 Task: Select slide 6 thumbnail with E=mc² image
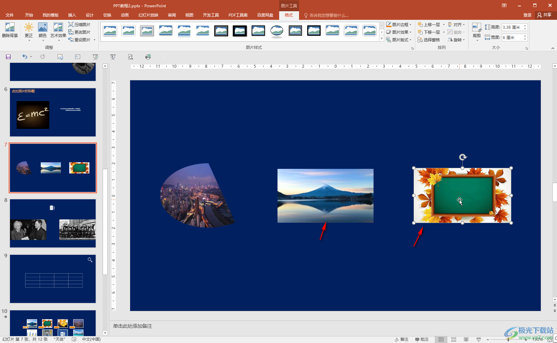53,112
